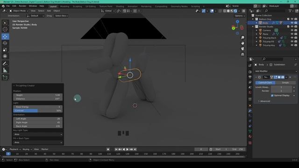Image resolution: width=299 pixels, height=168 pixels.
Task: Open the Edit menu
Action: point(14,6)
